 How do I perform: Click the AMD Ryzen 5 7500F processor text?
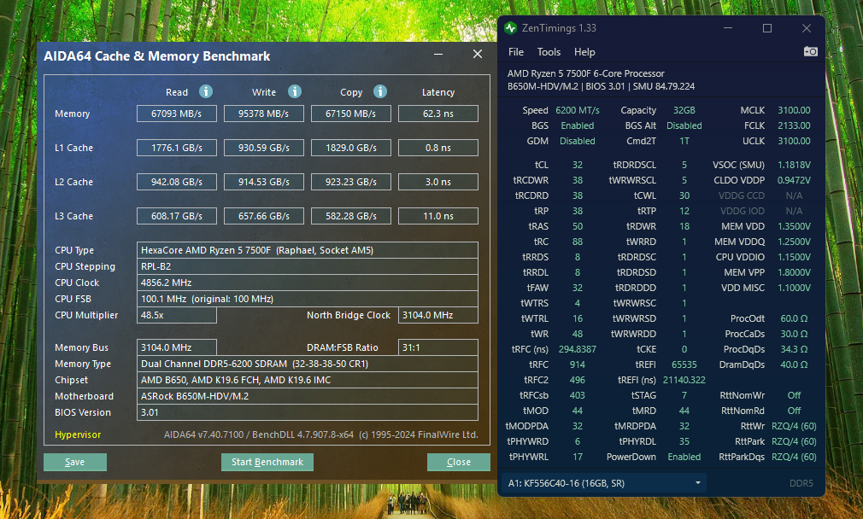click(585, 73)
